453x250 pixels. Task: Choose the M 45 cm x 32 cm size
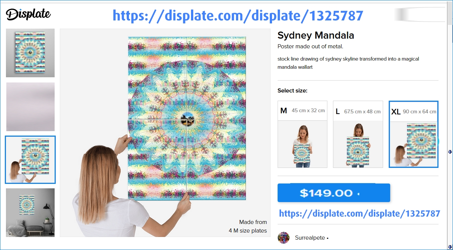(302, 134)
